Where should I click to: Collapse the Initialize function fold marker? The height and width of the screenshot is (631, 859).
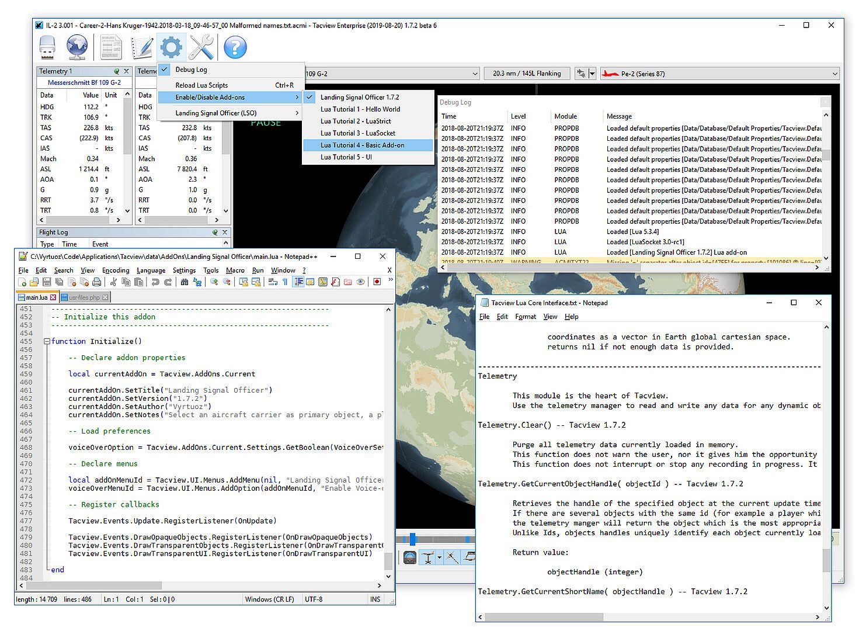(x=47, y=341)
